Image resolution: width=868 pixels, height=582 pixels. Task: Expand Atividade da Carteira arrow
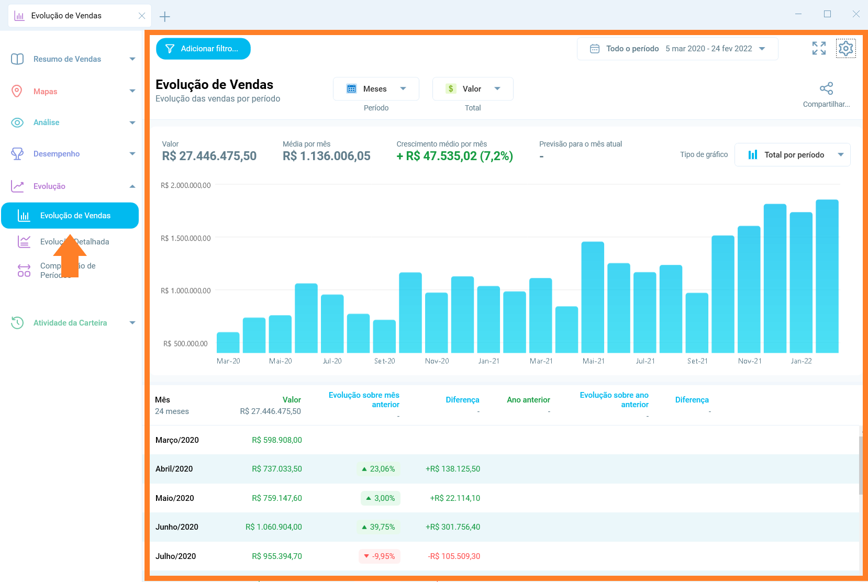point(132,323)
